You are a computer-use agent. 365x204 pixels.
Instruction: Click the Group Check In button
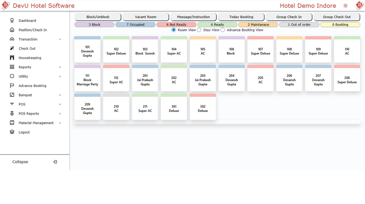click(289, 17)
